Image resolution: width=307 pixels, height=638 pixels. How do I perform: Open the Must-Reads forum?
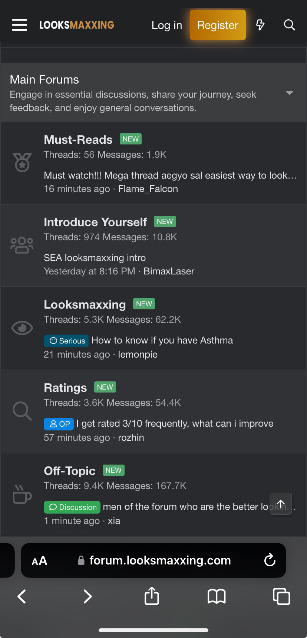(78, 140)
